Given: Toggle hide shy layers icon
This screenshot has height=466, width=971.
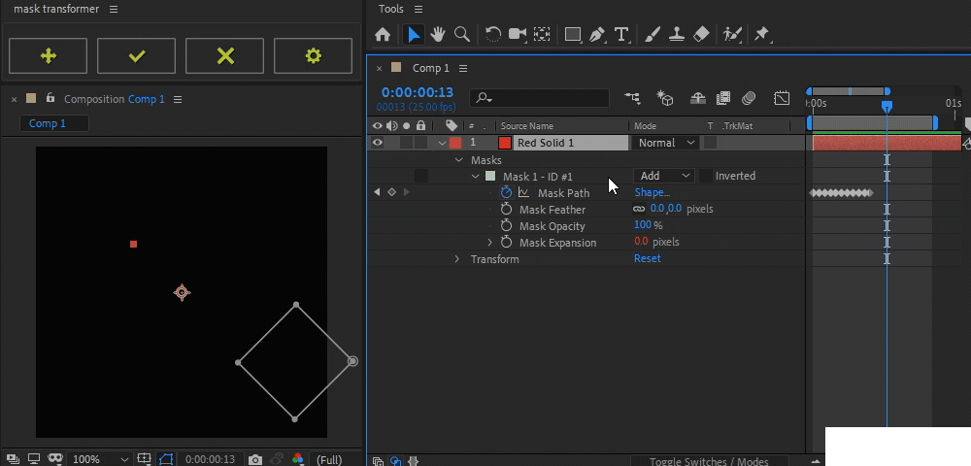Looking at the screenshot, I should [x=698, y=98].
